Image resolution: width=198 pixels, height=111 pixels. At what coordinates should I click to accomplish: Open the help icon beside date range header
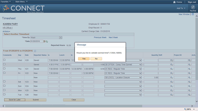pos(35,51)
